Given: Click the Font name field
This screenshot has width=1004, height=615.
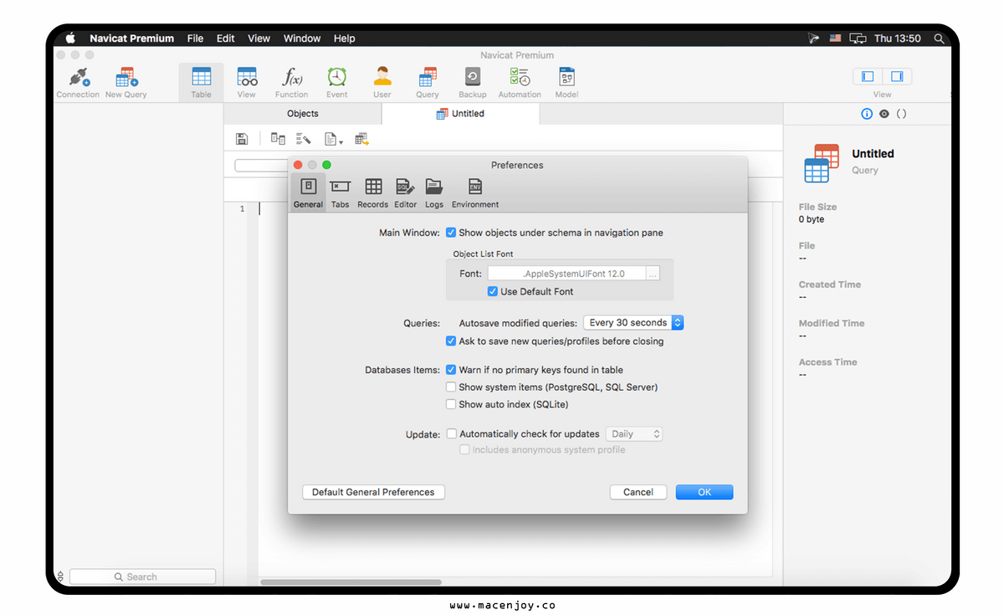Looking at the screenshot, I should pos(567,274).
